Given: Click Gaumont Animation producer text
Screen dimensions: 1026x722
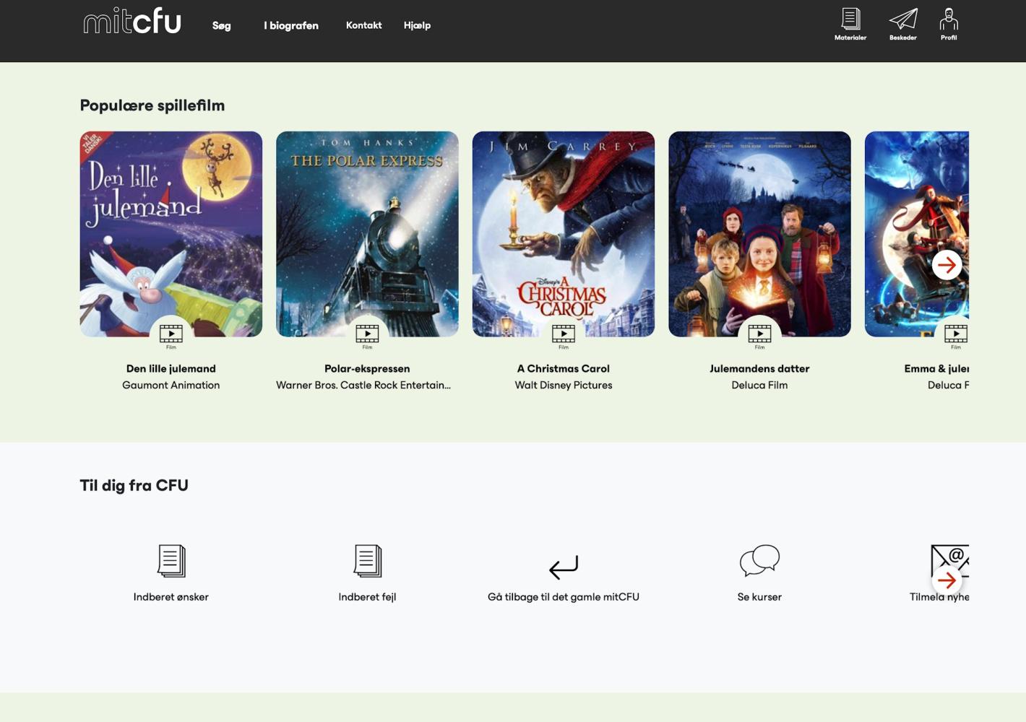Looking at the screenshot, I should click(x=171, y=385).
